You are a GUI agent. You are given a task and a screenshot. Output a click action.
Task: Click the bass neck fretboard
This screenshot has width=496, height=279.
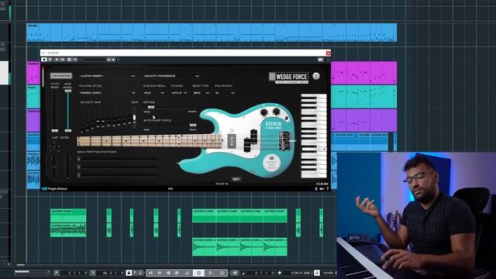click(x=150, y=141)
